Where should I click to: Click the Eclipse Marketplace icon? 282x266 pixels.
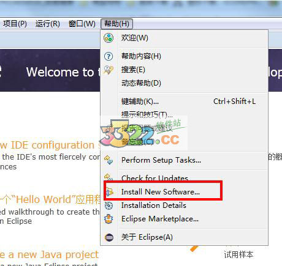[x=109, y=219]
